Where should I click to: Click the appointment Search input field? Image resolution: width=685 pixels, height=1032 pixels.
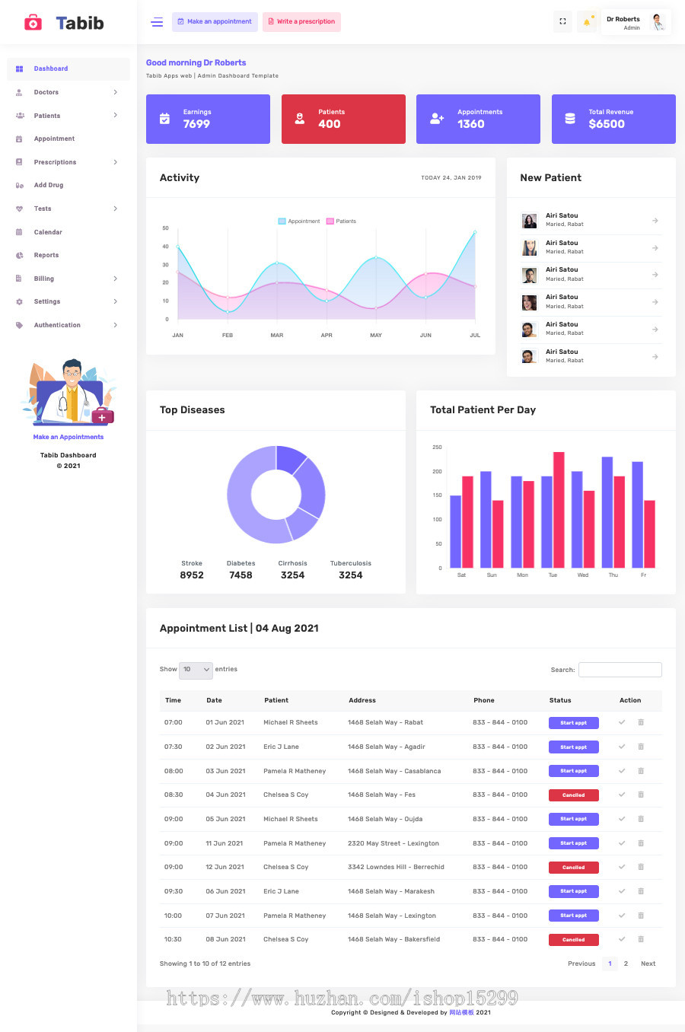620,670
